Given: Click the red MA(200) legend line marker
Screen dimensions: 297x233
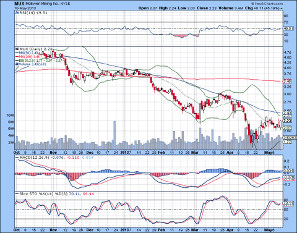Looking at the screenshot, I should [x=17, y=57].
